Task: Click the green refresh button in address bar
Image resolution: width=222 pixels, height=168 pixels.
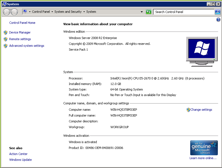Action: (149, 12)
